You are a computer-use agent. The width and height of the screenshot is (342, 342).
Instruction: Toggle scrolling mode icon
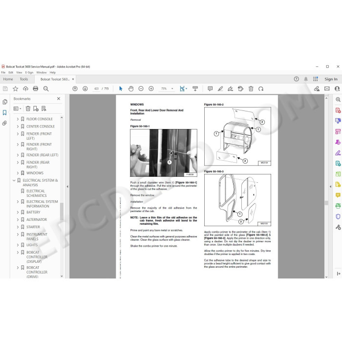click(195, 88)
